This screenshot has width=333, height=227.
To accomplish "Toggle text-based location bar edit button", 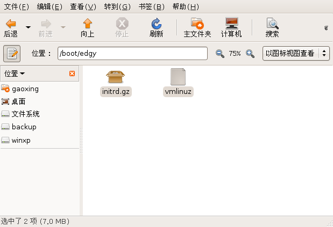I will (x=12, y=54).
